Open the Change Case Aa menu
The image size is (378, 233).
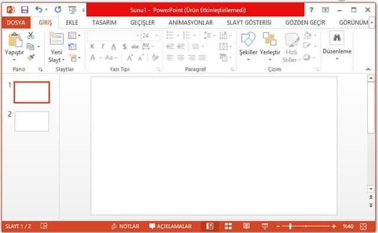(x=110, y=58)
